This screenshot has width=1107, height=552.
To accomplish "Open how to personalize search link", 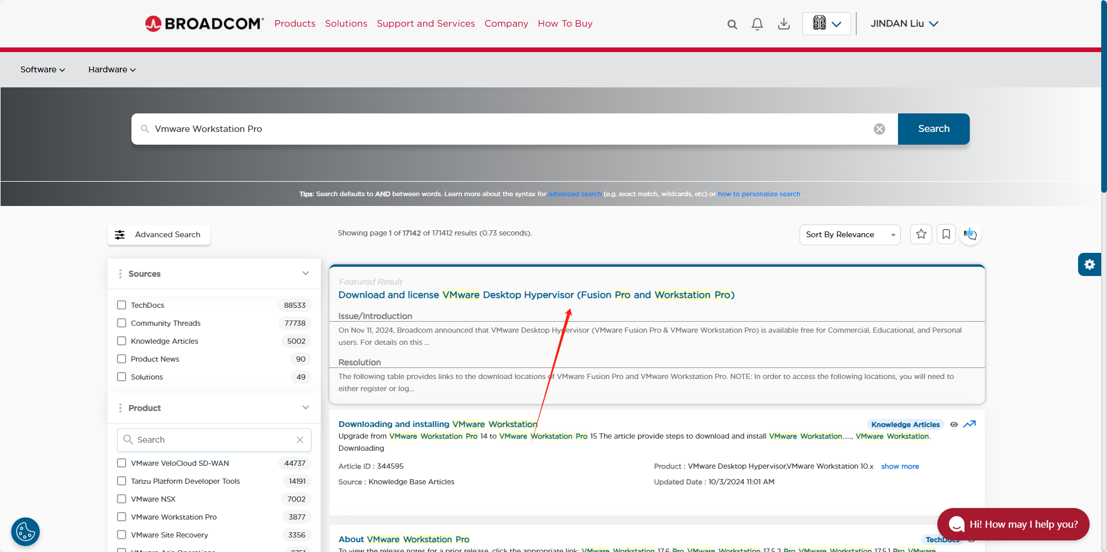I will (x=759, y=194).
